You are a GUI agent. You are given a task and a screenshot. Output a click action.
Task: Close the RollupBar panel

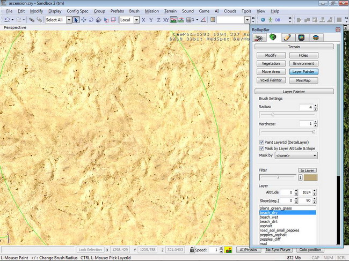[x=338, y=30]
